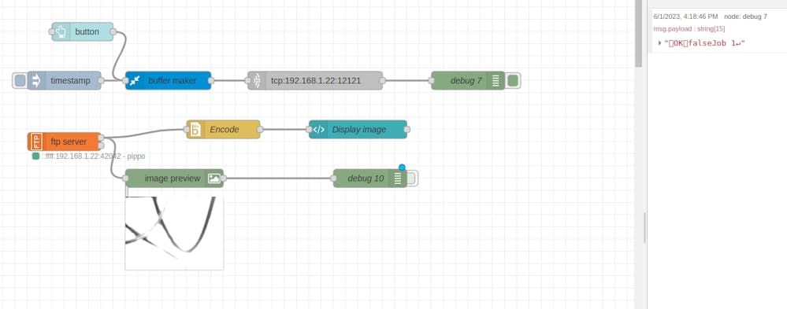Click debug 10 list icon

point(398,178)
